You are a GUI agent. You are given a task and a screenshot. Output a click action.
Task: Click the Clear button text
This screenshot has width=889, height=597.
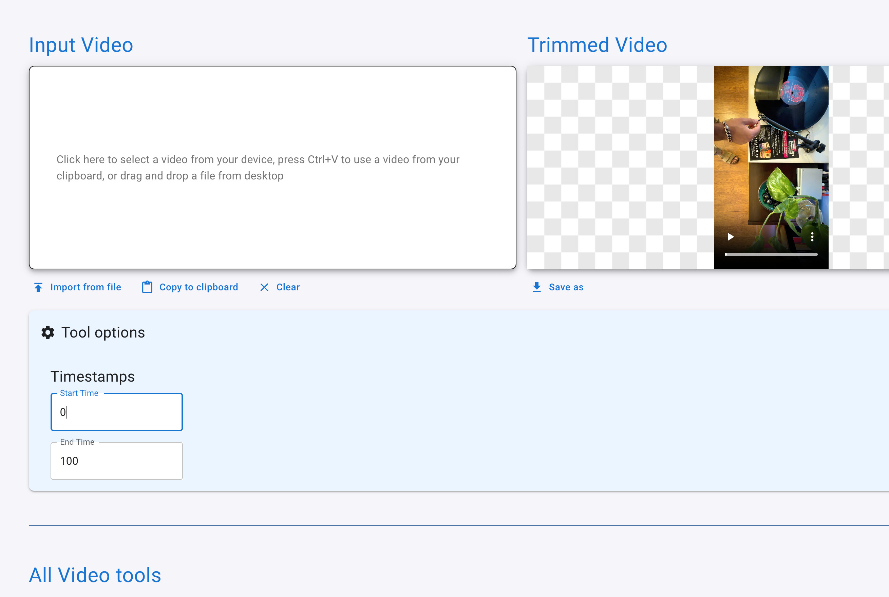[288, 287]
